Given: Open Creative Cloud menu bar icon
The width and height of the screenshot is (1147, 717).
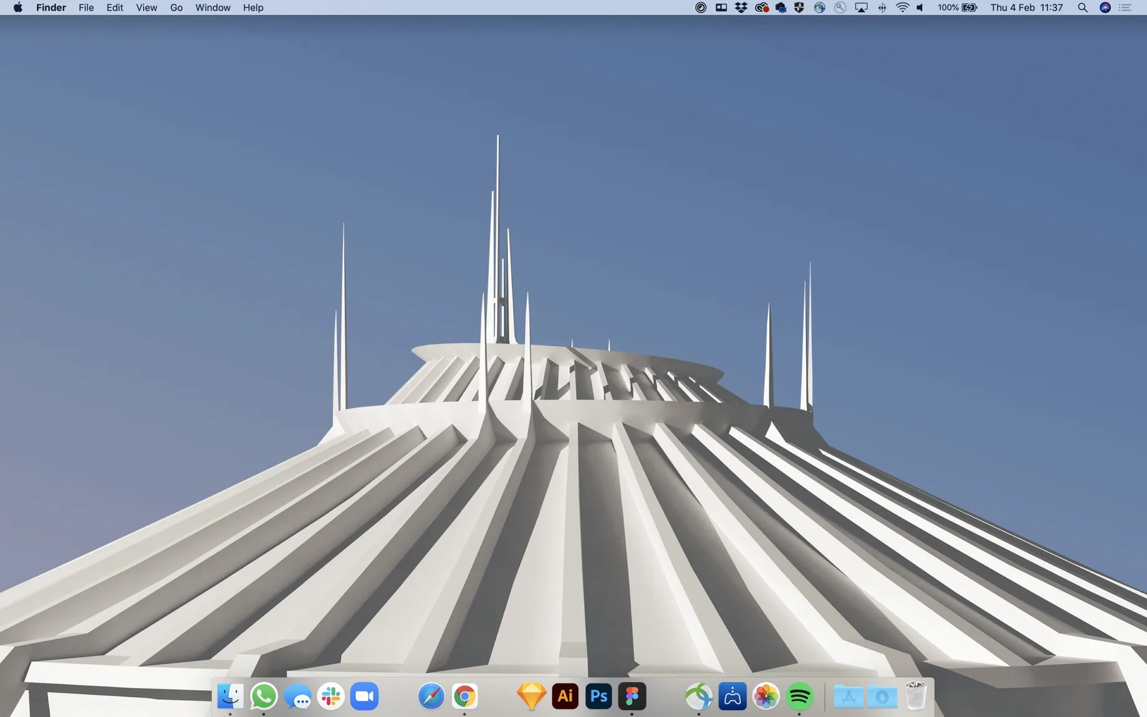Looking at the screenshot, I should [761, 7].
